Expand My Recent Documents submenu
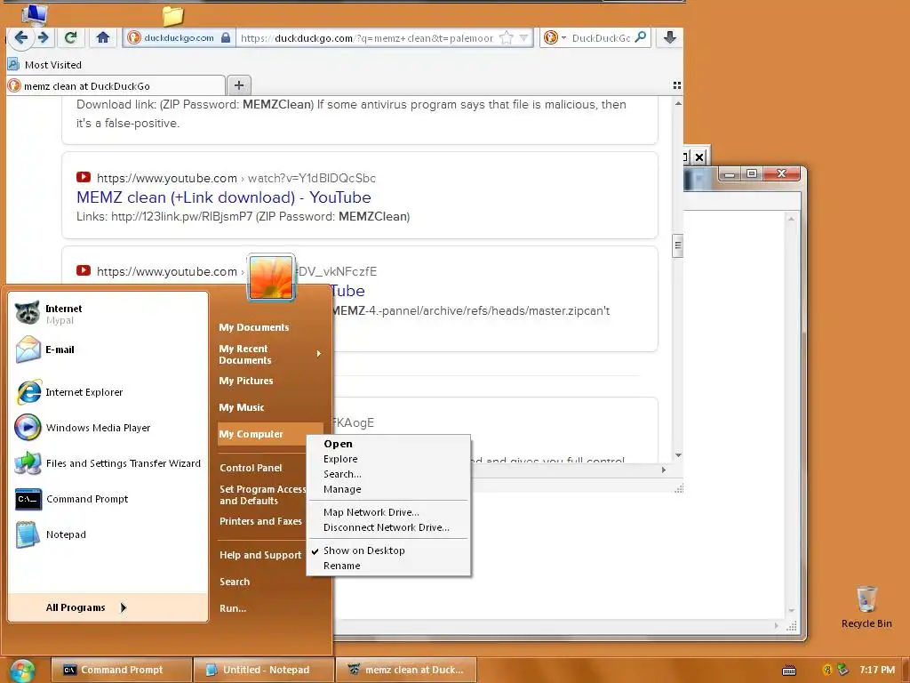 coord(270,354)
